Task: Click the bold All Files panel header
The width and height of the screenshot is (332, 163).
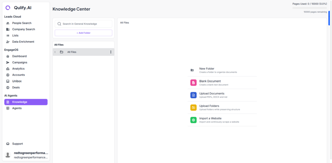Action: (59, 45)
